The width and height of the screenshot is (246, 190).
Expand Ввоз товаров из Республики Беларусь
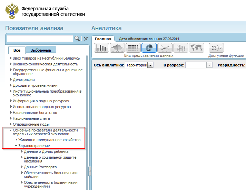(11, 58)
